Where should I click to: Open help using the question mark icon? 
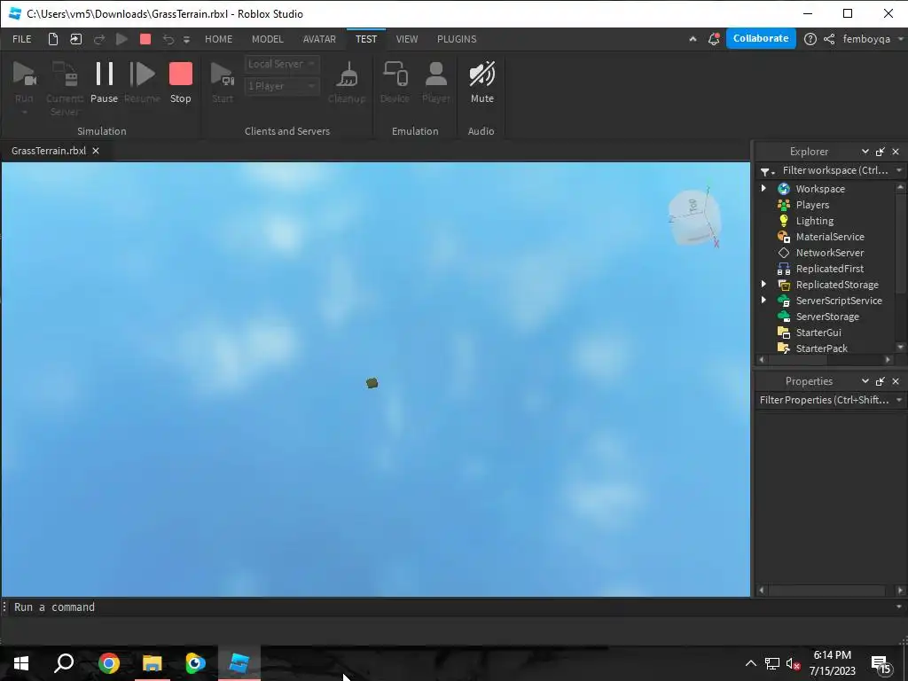click(810, 39)
